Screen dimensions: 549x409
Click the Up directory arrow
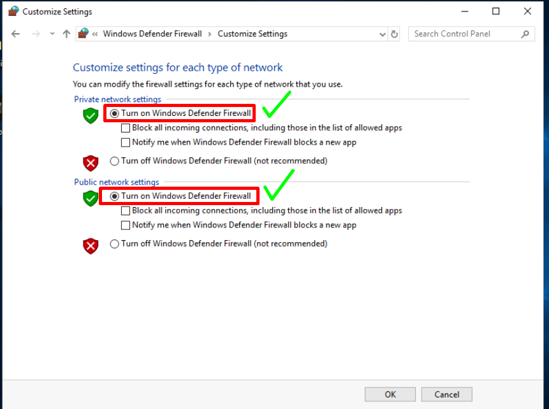pos(66,34)
